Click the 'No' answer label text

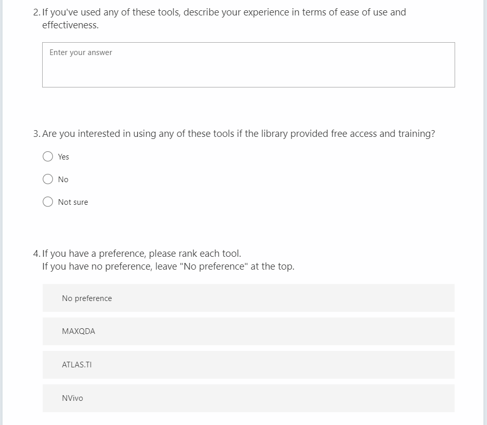[63, 180]
